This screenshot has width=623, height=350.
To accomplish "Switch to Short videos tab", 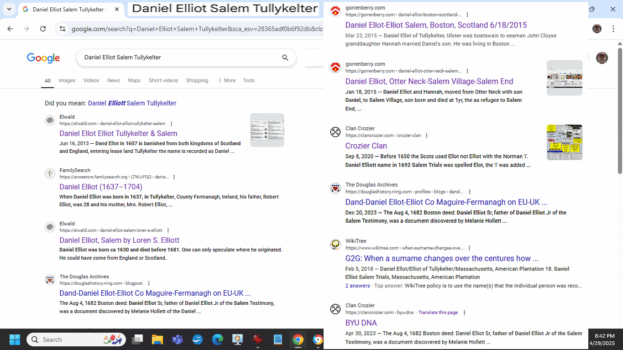I will pos(163,80).
